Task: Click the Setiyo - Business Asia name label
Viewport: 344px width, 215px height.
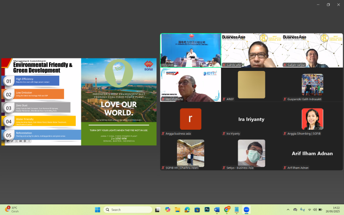Action: (x=240, y=168)
